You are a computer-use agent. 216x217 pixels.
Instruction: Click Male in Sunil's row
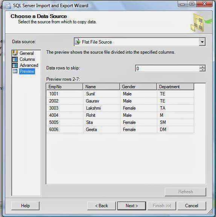(x=127, y=94)
